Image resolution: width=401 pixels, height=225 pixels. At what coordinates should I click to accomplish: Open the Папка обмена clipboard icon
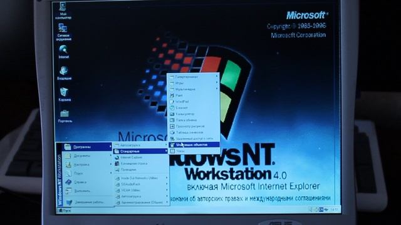172,120
